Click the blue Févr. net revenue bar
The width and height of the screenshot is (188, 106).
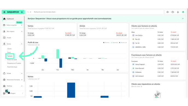click(x=61, y=63)
